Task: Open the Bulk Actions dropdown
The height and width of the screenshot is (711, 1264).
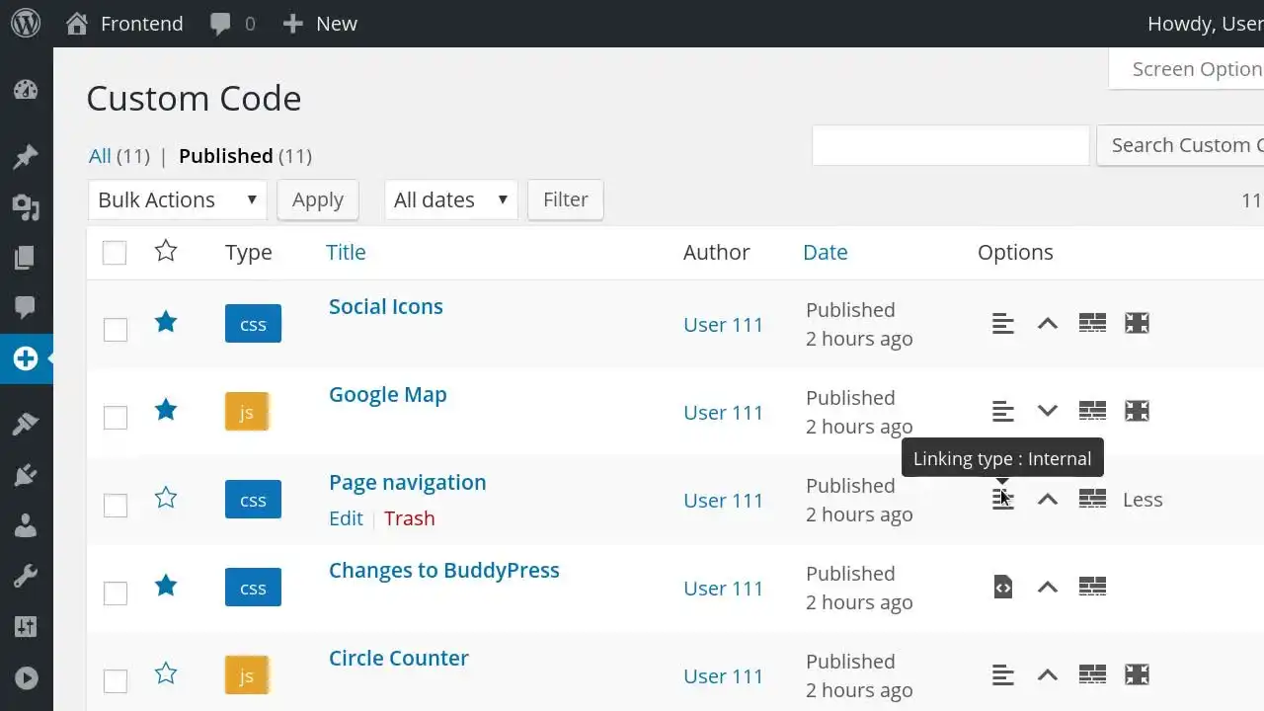Action: pos(176,199)
